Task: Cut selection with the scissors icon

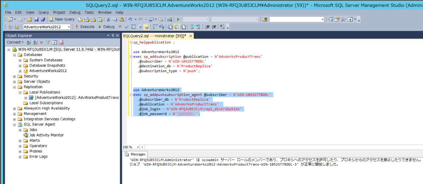Action: [108, 19]
